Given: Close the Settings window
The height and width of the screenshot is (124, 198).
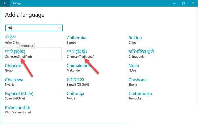Looking at the screenshot, I should (193, 3).
